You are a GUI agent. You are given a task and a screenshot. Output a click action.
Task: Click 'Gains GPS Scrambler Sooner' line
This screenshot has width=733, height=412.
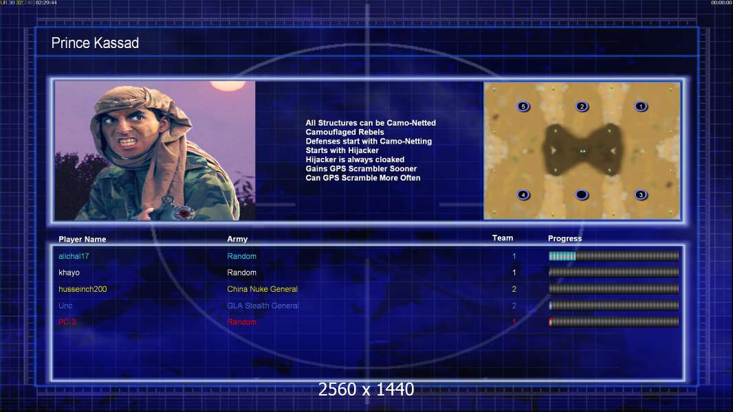coord(361,168)
